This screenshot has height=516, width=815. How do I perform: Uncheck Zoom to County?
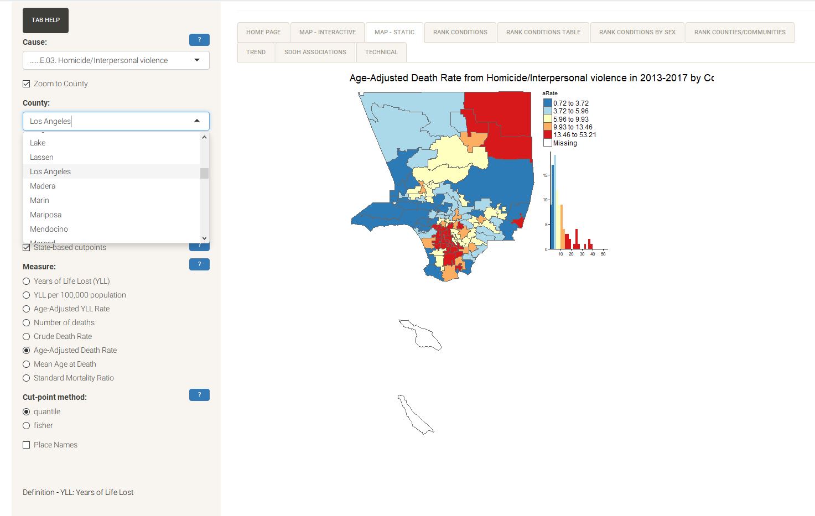(x=26, y=83)
